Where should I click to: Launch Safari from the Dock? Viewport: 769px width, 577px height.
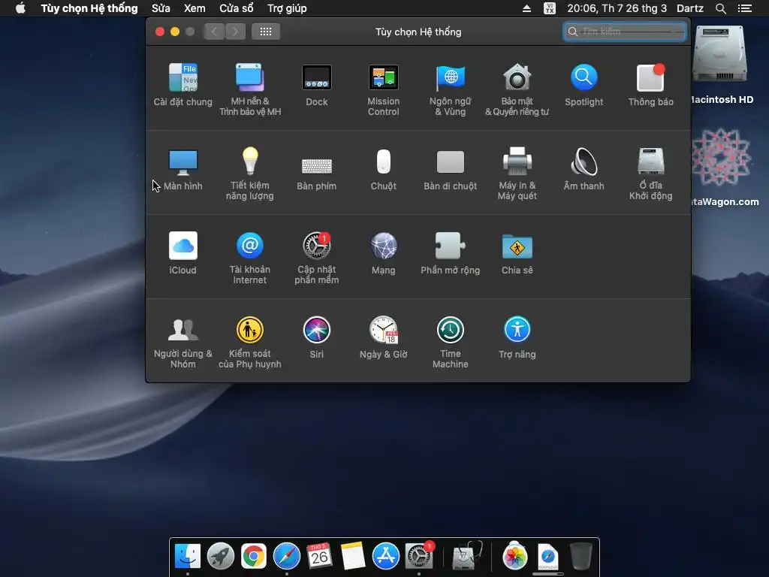coord(286,557)
